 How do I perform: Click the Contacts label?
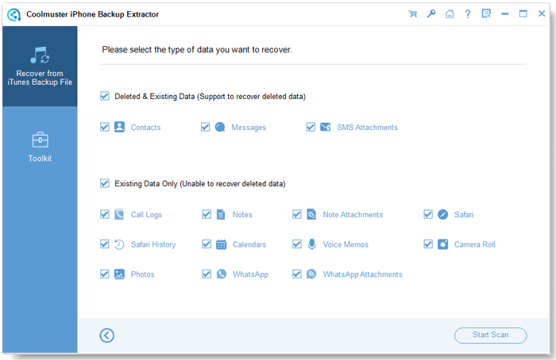pyautogui.click(x=145, y=128)
